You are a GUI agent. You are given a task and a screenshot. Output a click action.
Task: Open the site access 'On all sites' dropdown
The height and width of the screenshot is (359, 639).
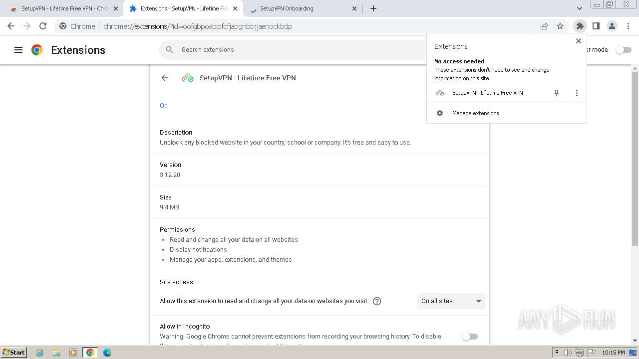pyautogui.click(x=451, y=301)
